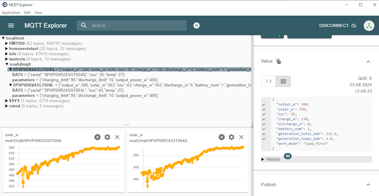This screenshot has width=379, height=196.
Task: Pause the 0PVP00R243GT004Q solar_w chart
Action: 221,137
